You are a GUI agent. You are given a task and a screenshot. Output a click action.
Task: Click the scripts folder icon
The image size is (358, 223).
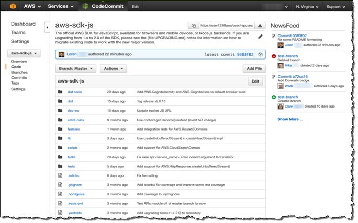click(x=60, y=148)
